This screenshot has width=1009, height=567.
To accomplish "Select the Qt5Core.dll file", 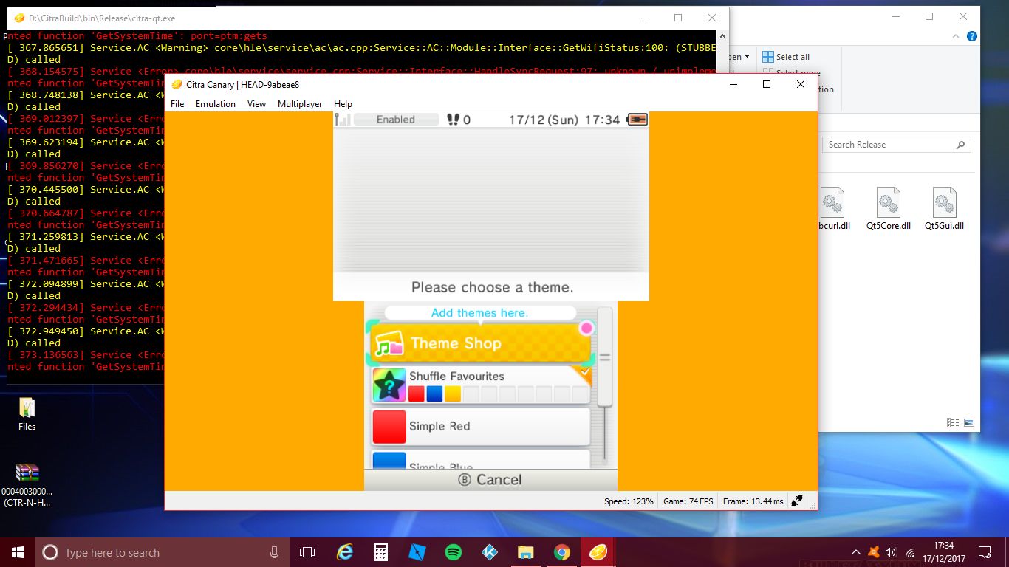I will (x=889, y=209).
